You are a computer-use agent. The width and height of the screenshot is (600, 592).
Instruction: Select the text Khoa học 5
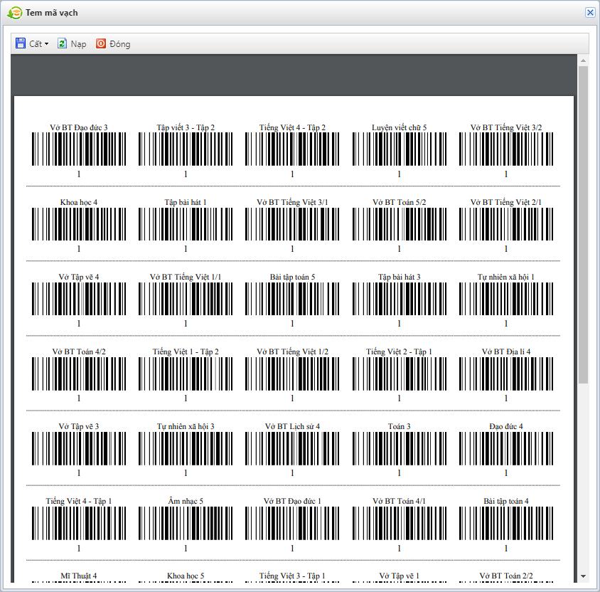tap(186, 576)
